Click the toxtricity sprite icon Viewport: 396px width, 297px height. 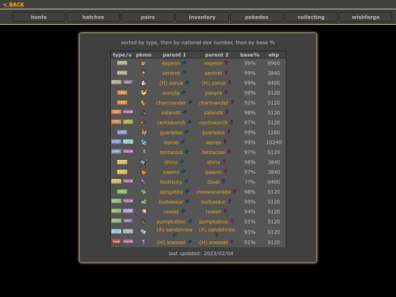pyautogui.click(x=144, y=182)
